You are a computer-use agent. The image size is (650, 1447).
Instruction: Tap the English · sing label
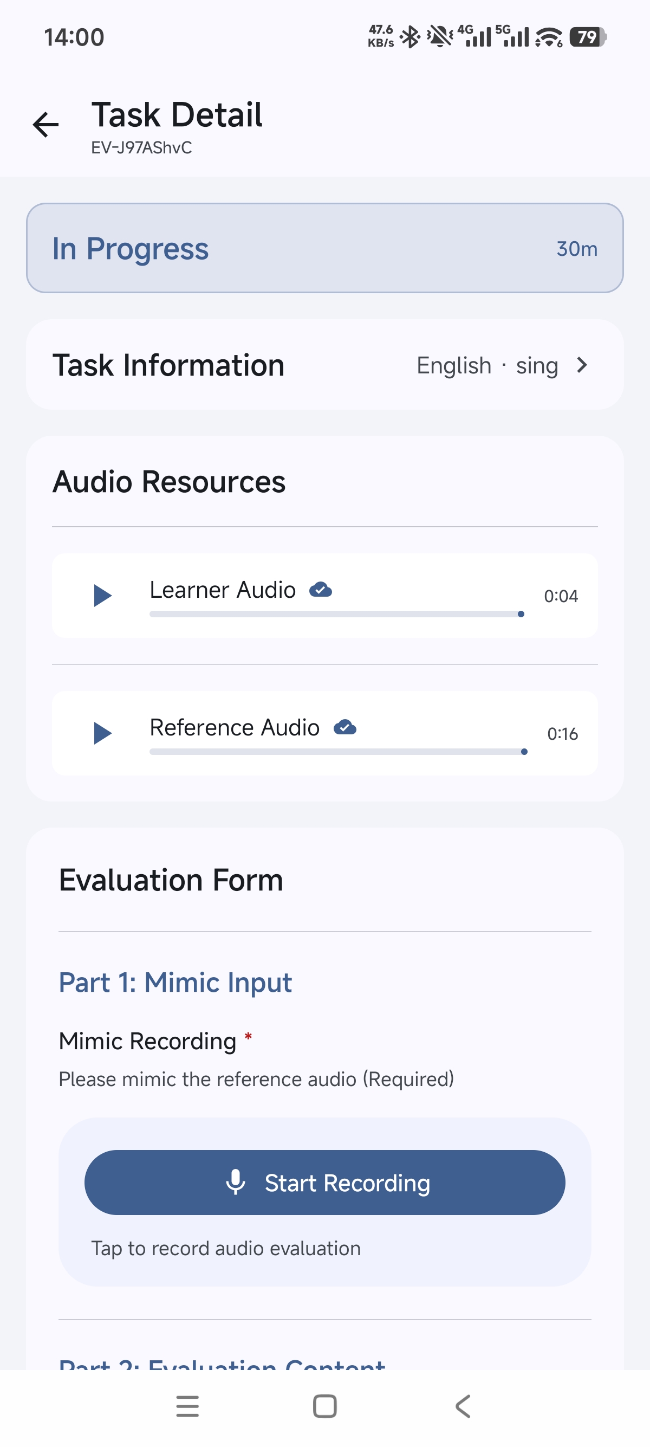coord(487,366)
